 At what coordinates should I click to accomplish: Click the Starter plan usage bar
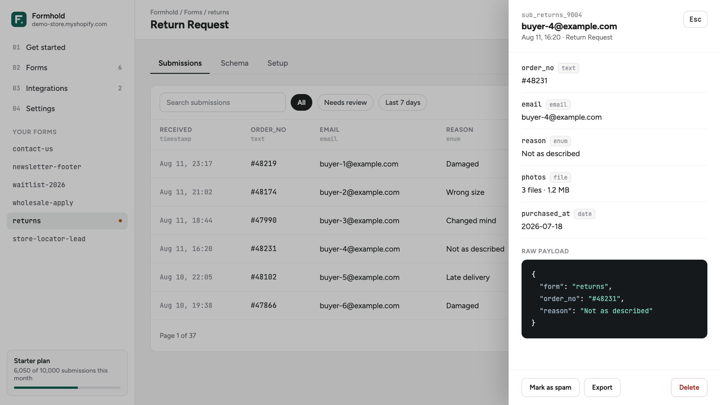[67, 387]
